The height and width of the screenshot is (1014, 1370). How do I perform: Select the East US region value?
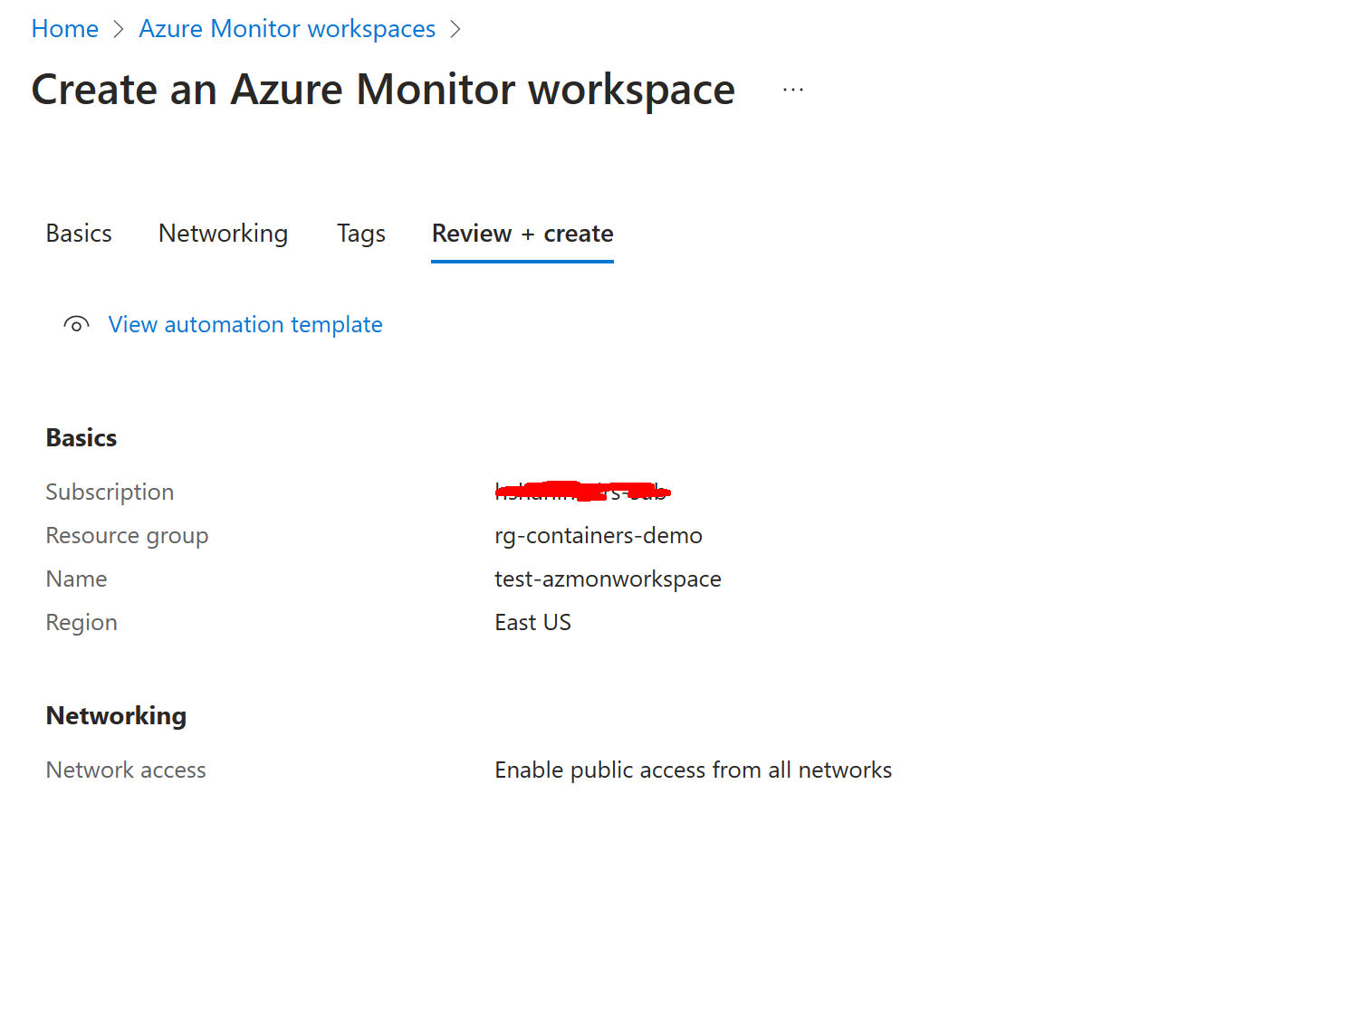click(532, 622)
